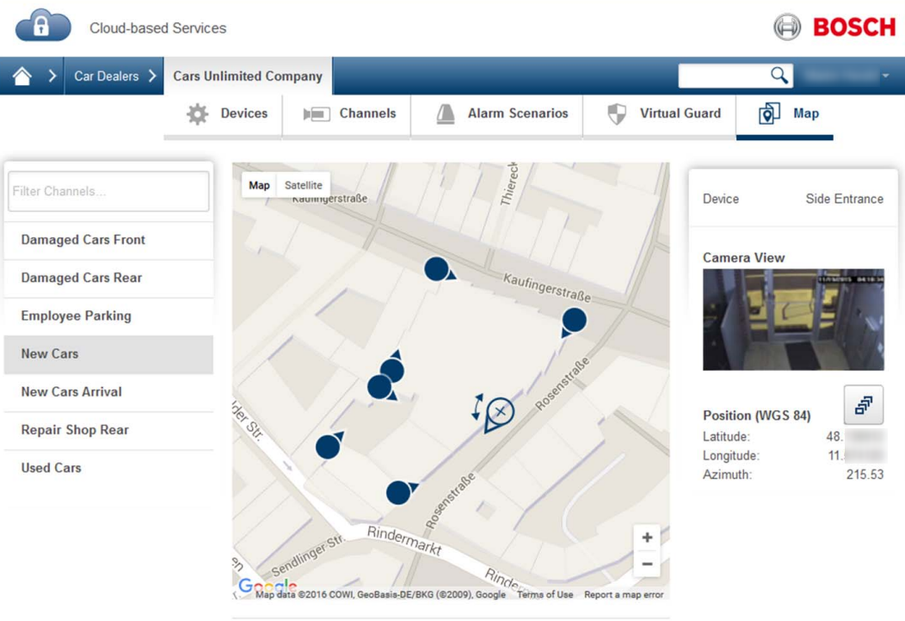Zoom out the map with minus button

tap(647, 564)
